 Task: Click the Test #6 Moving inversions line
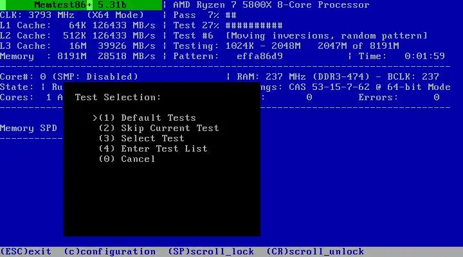[x=300, y=36]
